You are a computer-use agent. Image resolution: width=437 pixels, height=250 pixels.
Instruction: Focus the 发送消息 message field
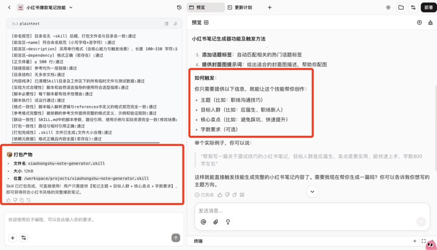point(312,210)
